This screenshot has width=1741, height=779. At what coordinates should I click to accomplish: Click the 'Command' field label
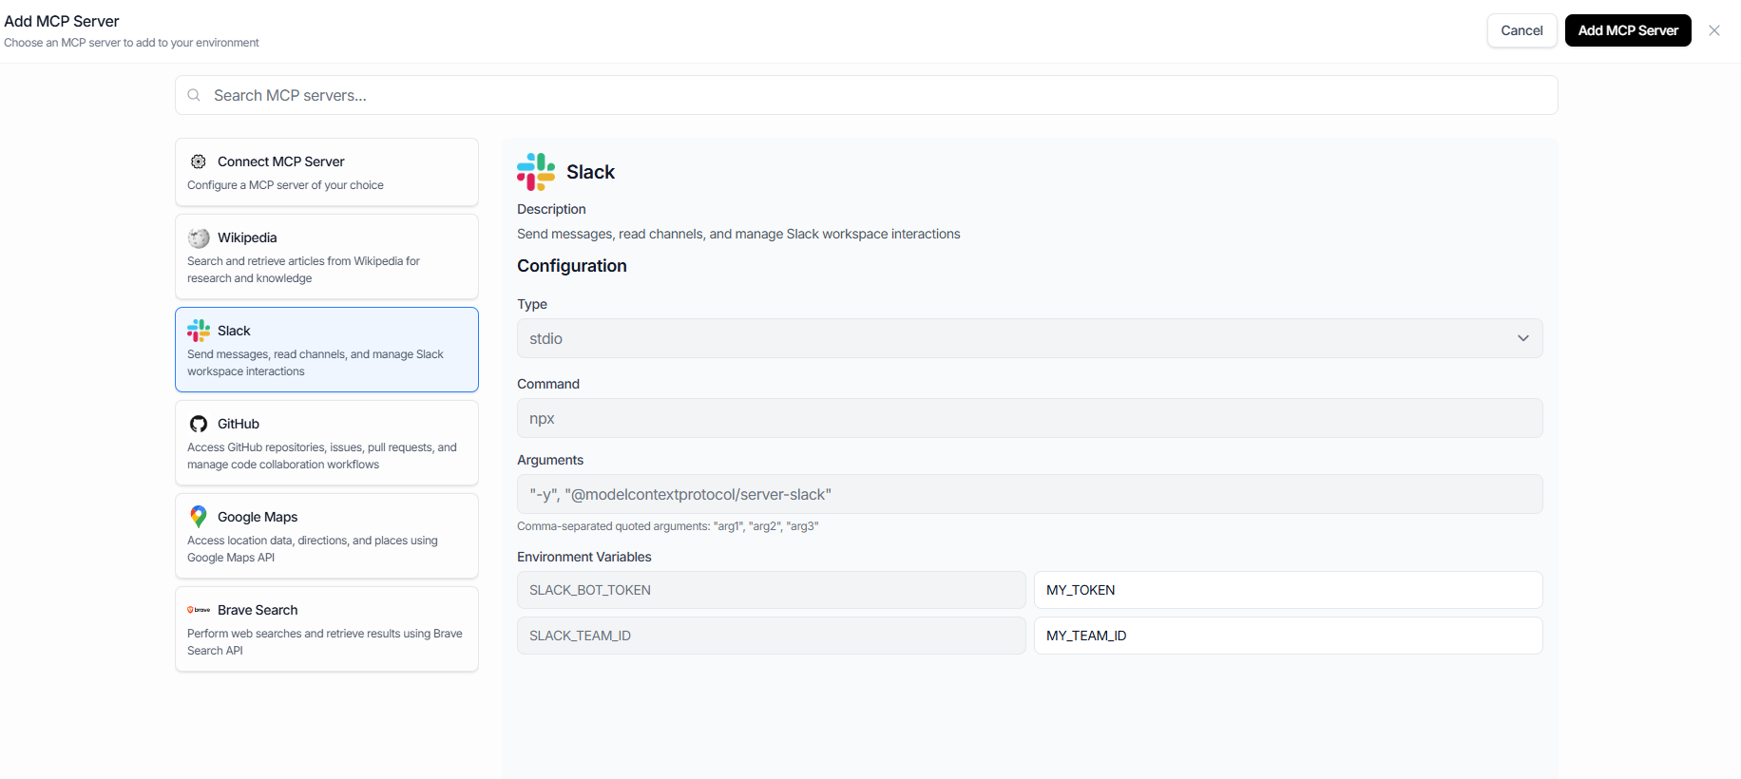pos(548,384)
